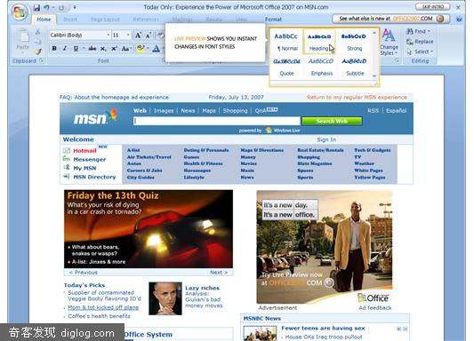Toggle Superscript formatting

[114, 48]
